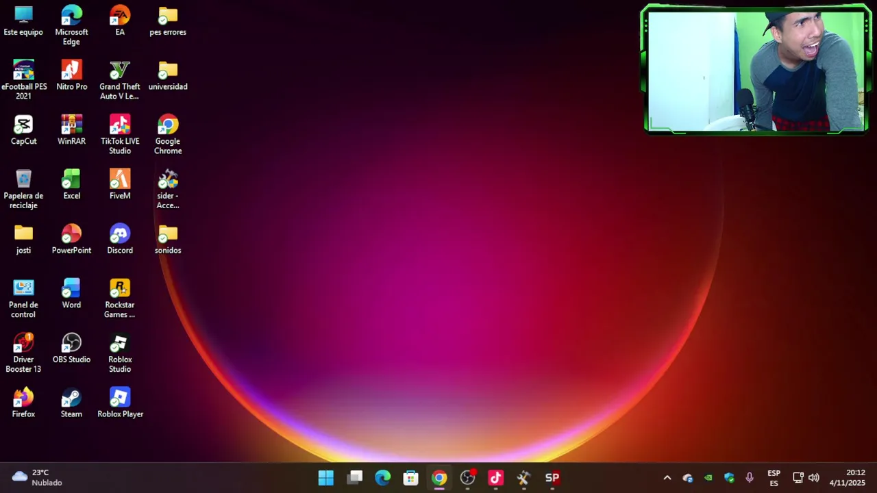
Task: Select the Microsoft Edge desktop shortcut
Action: [x=71, y=25]
